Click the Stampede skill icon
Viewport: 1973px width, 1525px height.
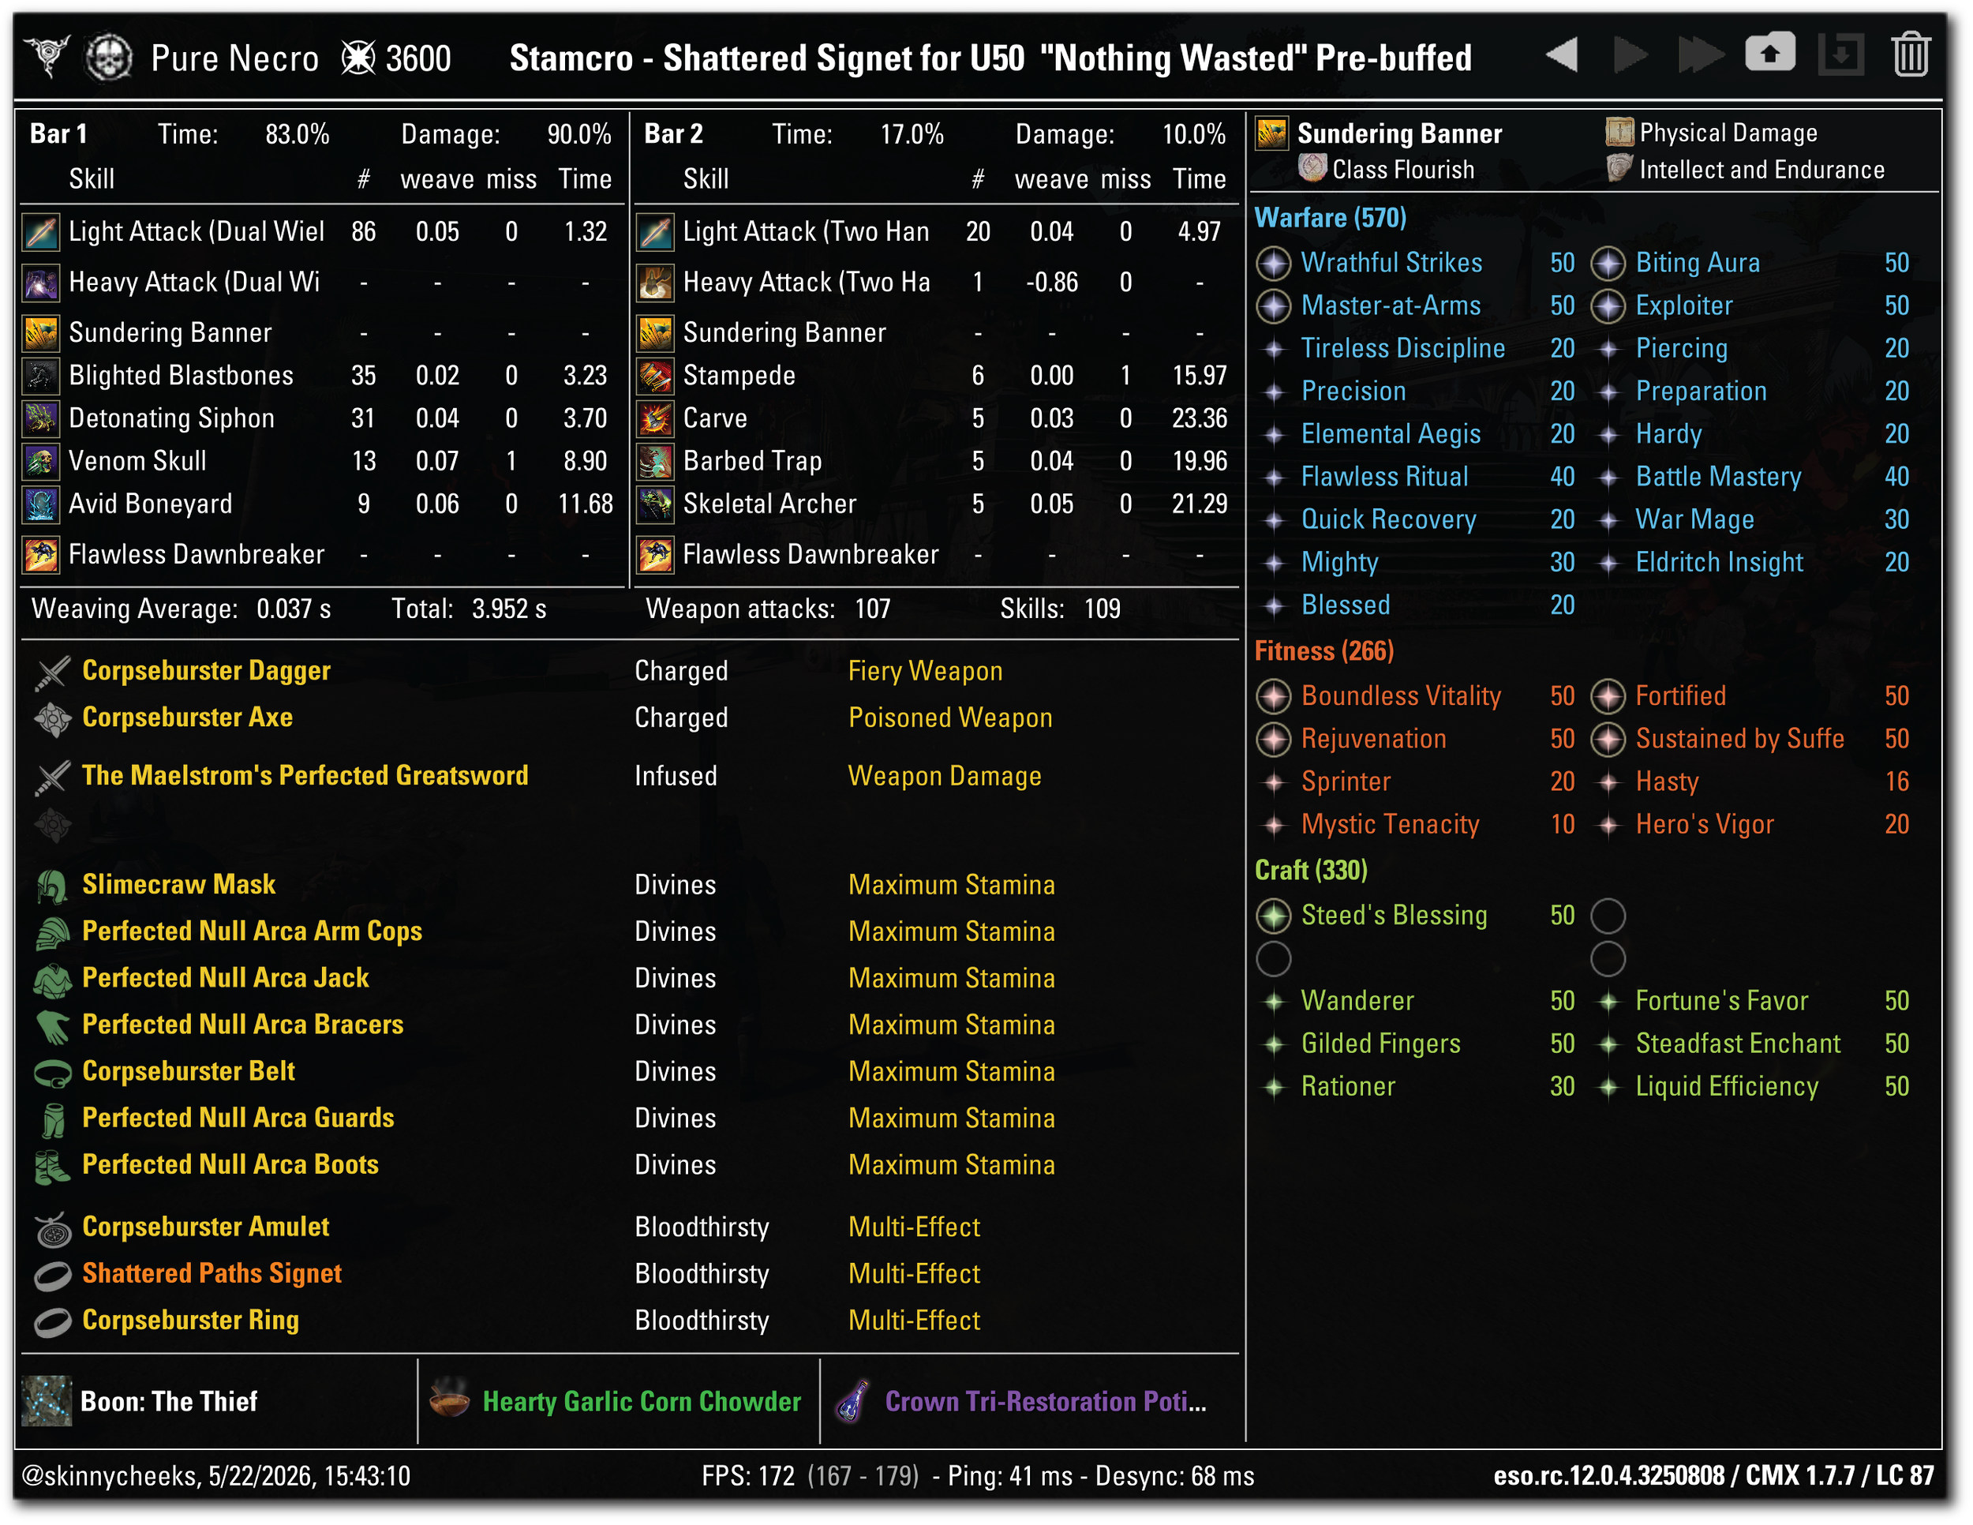[655, 376]
